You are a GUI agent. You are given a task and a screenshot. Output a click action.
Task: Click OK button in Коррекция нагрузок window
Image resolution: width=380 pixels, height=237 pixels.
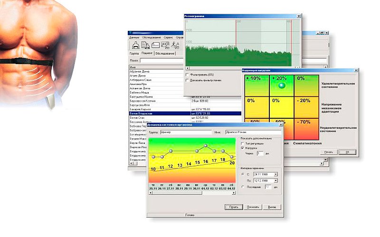pos(347,152)
